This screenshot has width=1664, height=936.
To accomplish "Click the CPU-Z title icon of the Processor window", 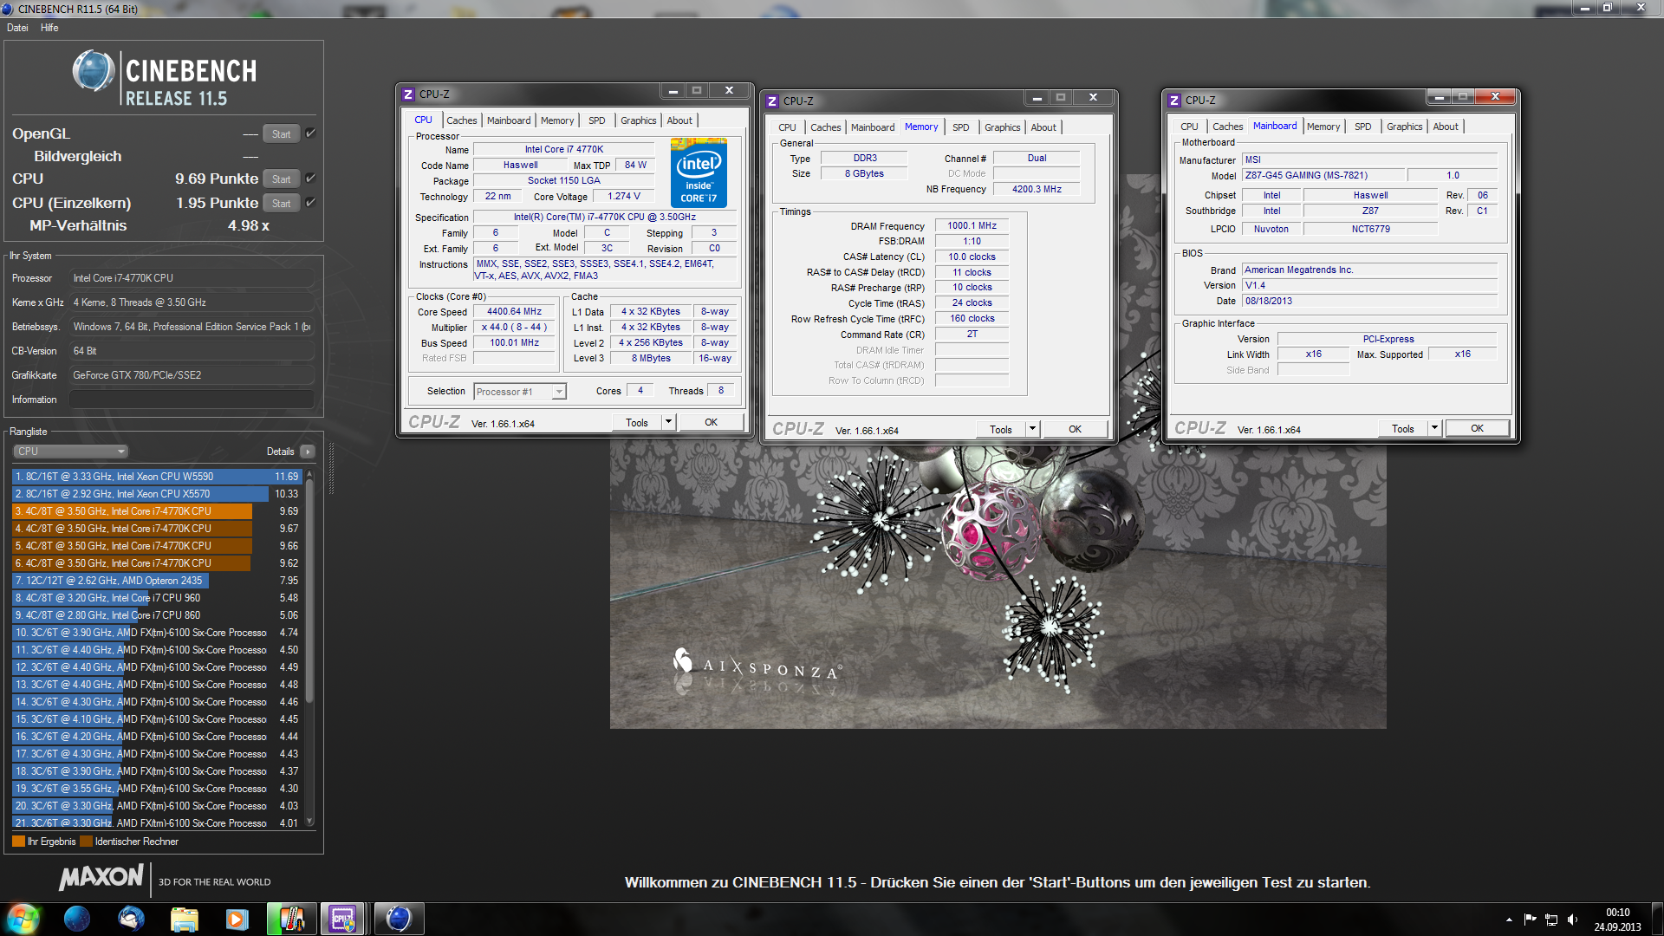I will (408, 94).
